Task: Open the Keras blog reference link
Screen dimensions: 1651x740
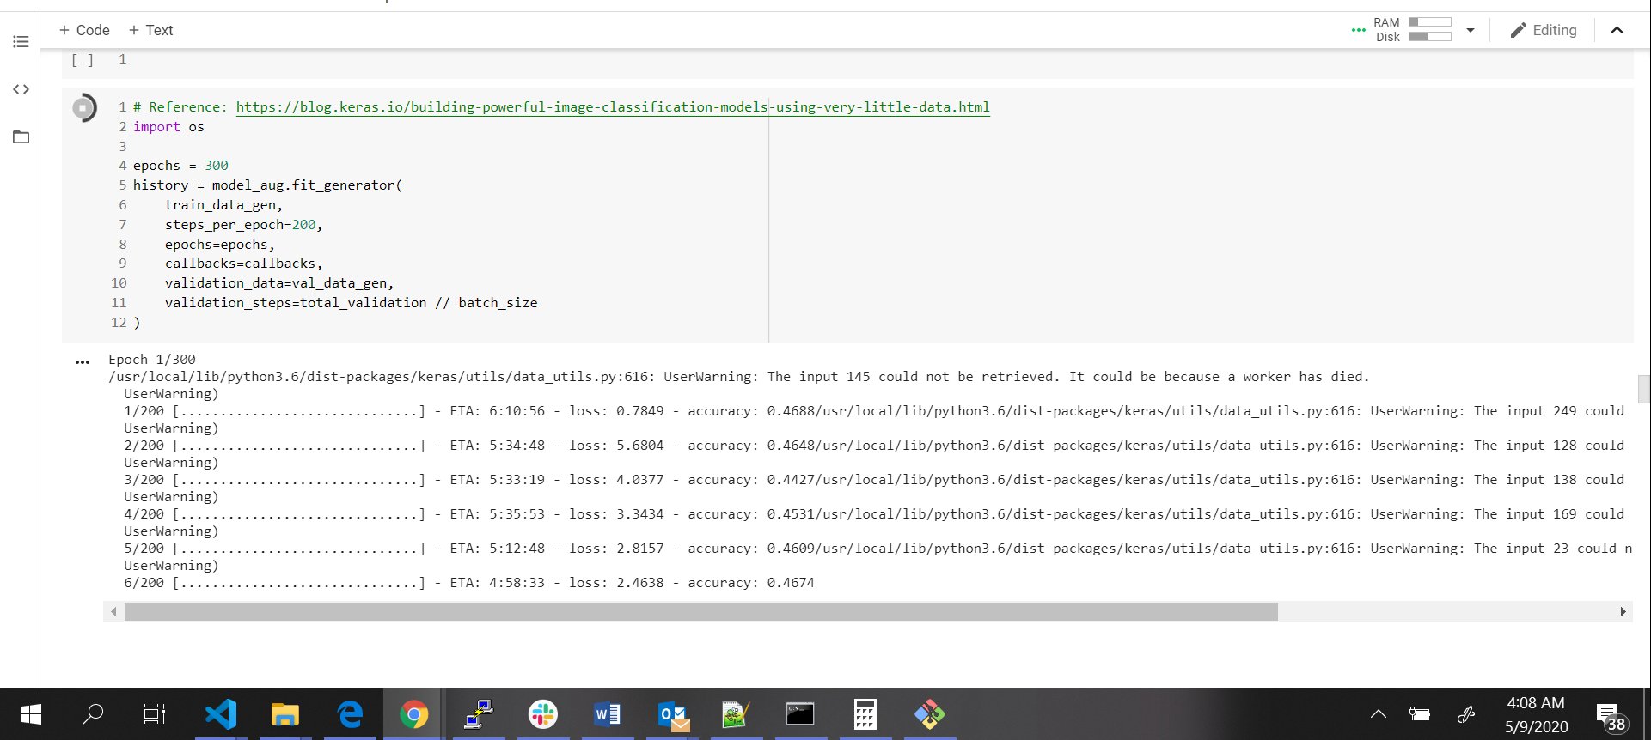Action: [x=613, y=107]
